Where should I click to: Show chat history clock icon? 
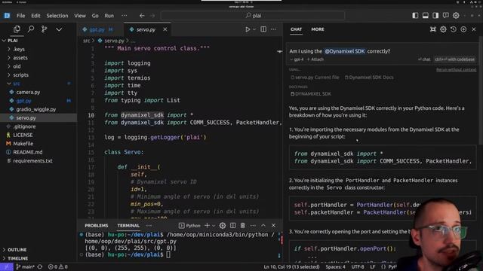(453, 29)
